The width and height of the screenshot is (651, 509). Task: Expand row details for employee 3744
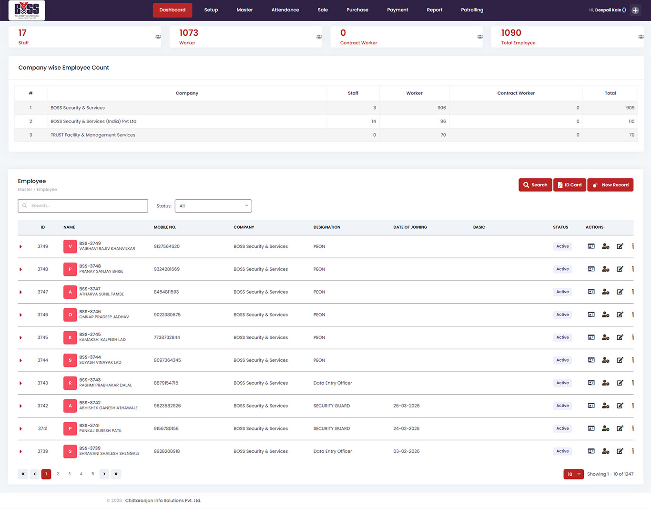pyautogui.click(x=21, y=361)
